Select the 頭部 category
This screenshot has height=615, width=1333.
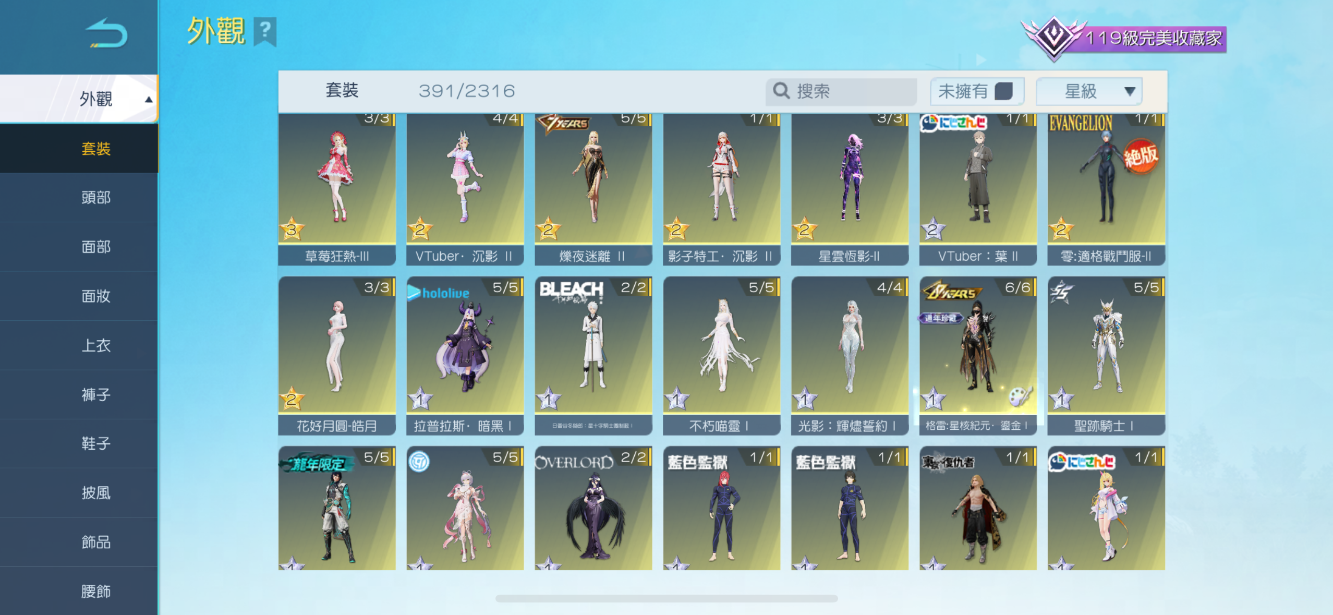click(x=79, y=198)
